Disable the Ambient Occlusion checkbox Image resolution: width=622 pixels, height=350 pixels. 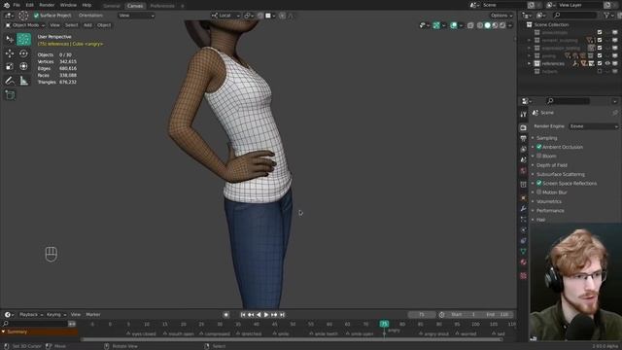(539, 147)
